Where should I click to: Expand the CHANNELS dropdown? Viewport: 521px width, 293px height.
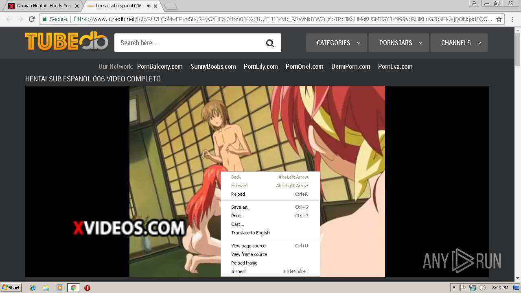pyautogui.click(x=459, y=43)
